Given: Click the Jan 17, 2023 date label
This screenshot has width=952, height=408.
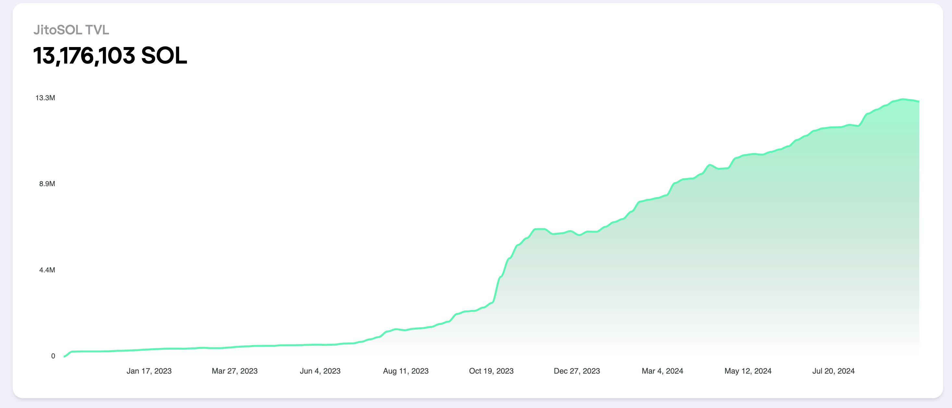Looking at the screenshot, I should click(149, 371).
